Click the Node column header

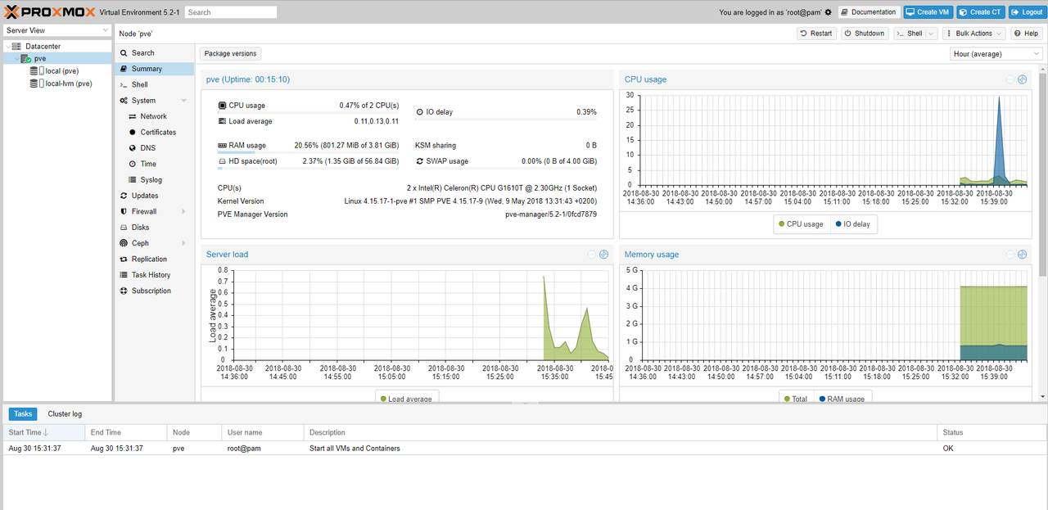point(194,432)
